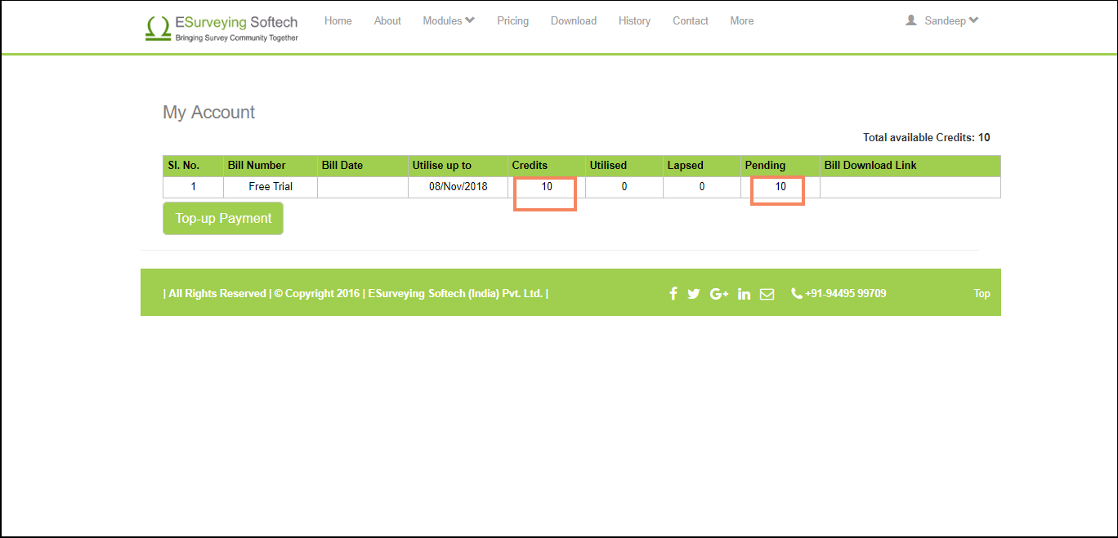Open the Contact page

click(691, 20)
